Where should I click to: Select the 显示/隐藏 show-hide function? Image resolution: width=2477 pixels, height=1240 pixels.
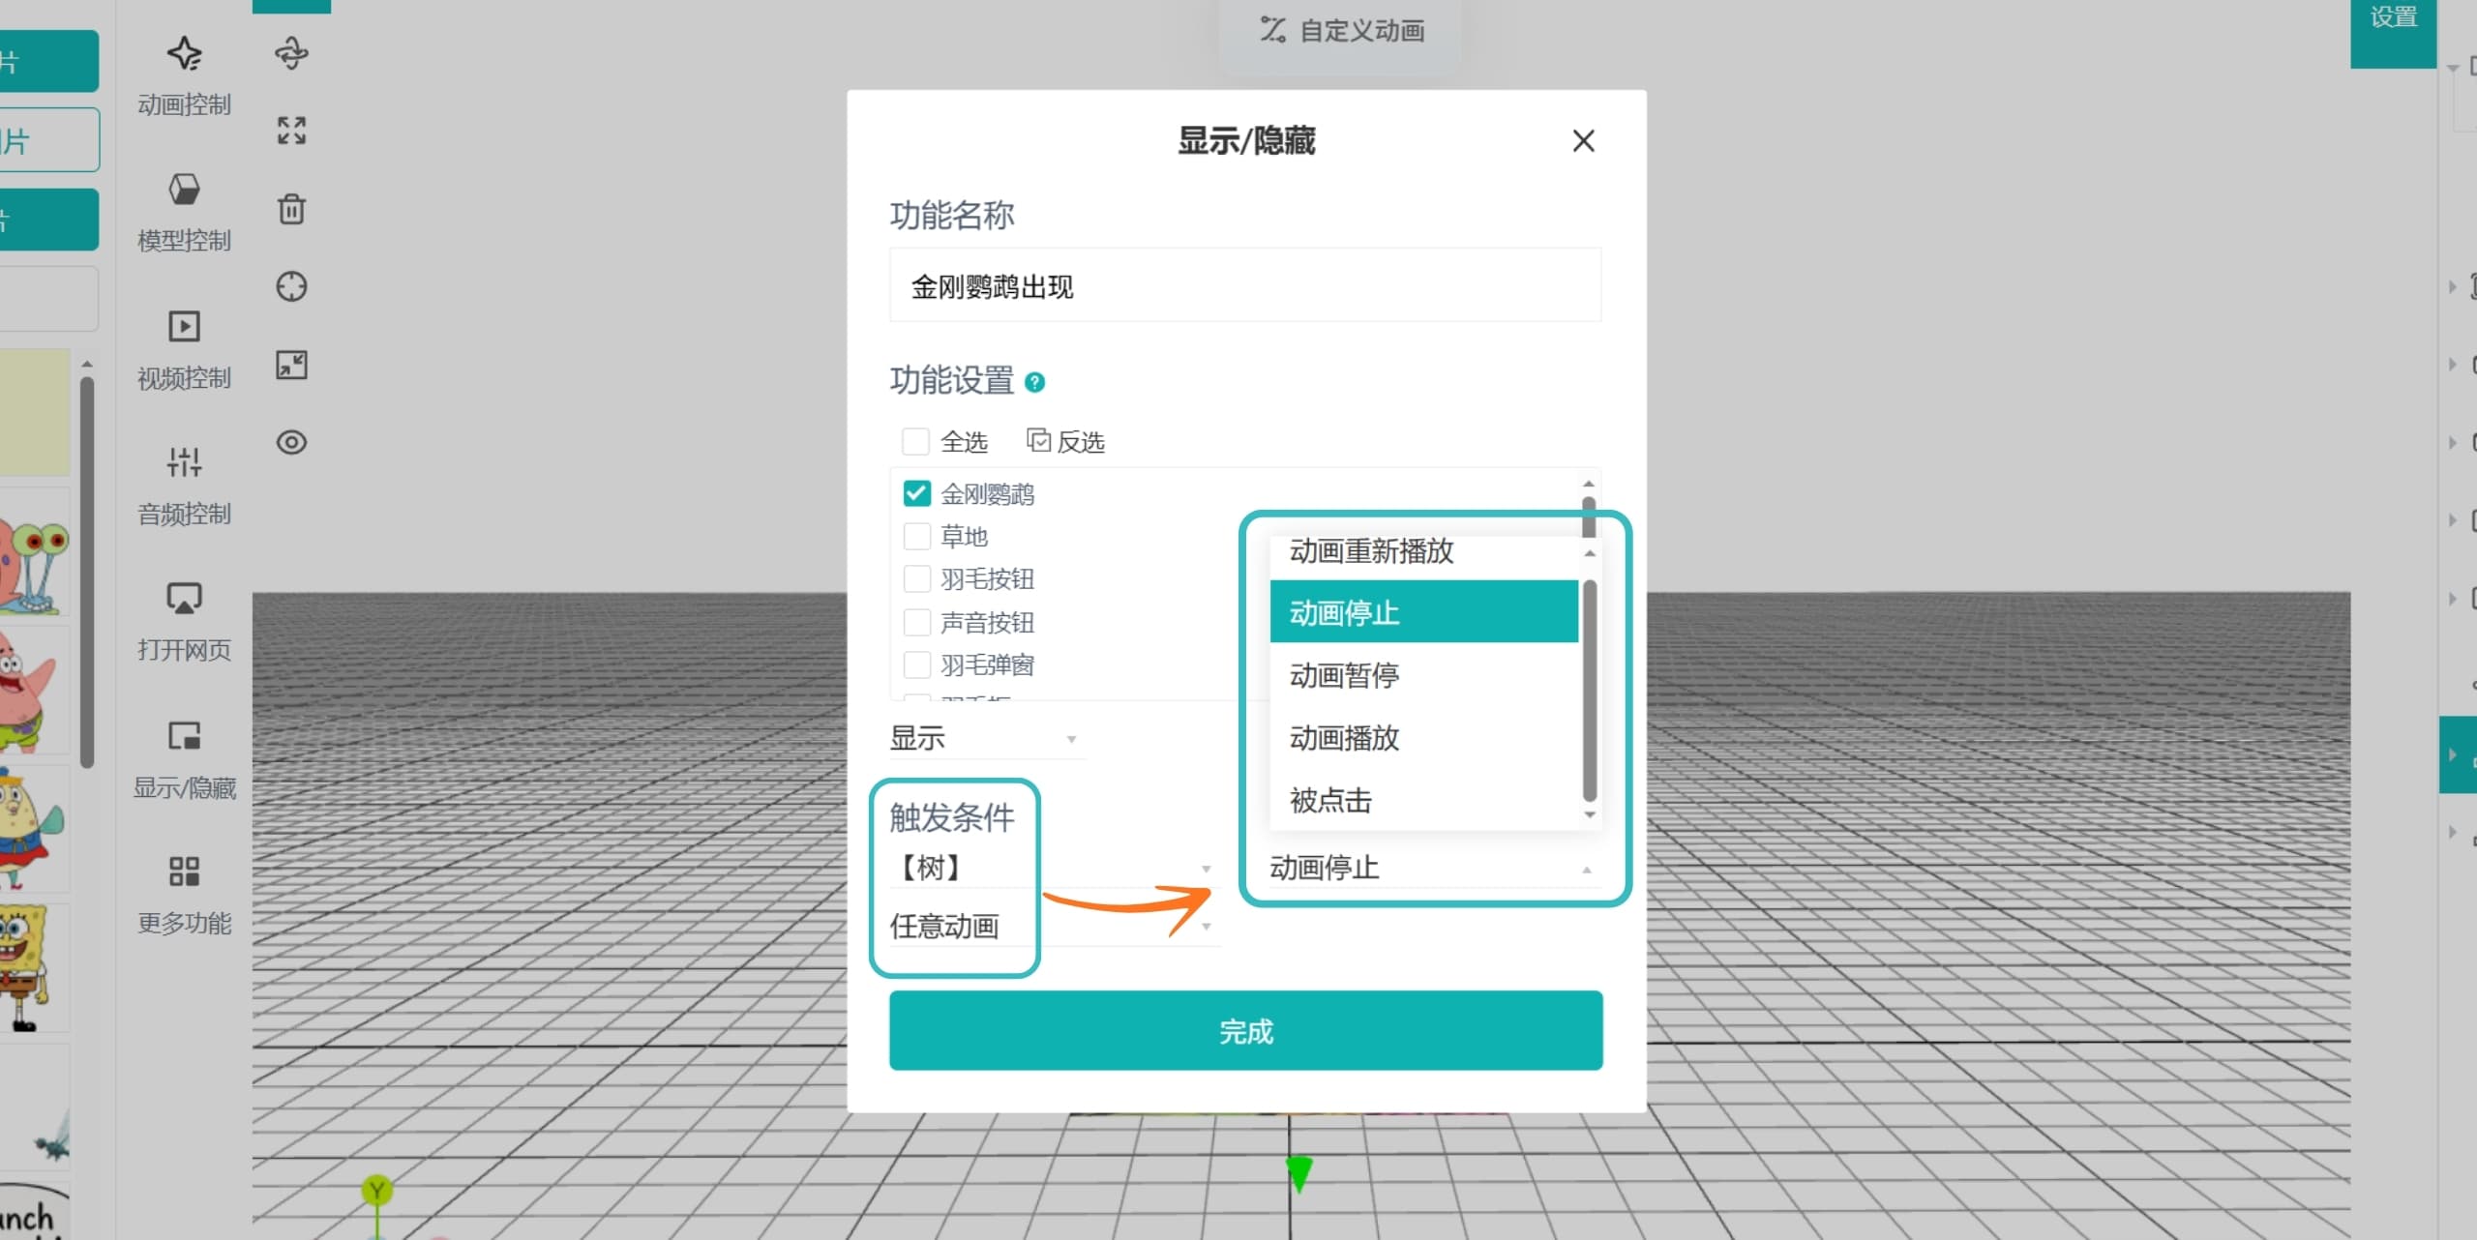pyautogui.click(x=184, y=759)
